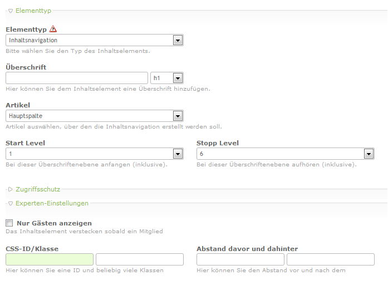
Task: Click the Abstand davor input field
Action: [x=240, y=259]
